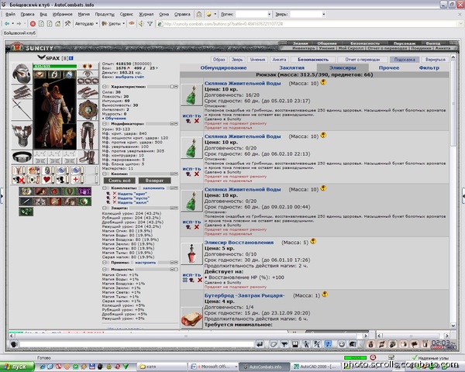Collapse the Защита section
The image size is (465, 372).
105,208
